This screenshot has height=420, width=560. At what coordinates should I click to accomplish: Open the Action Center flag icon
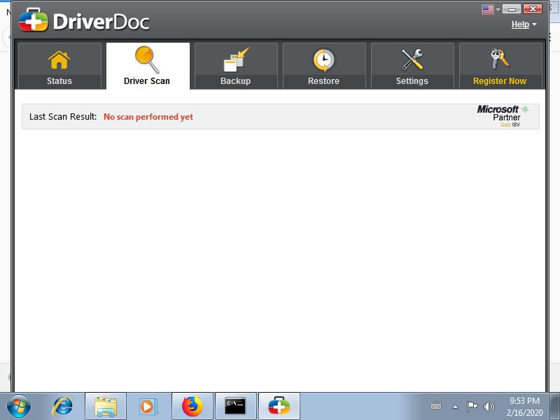point(472,406)
